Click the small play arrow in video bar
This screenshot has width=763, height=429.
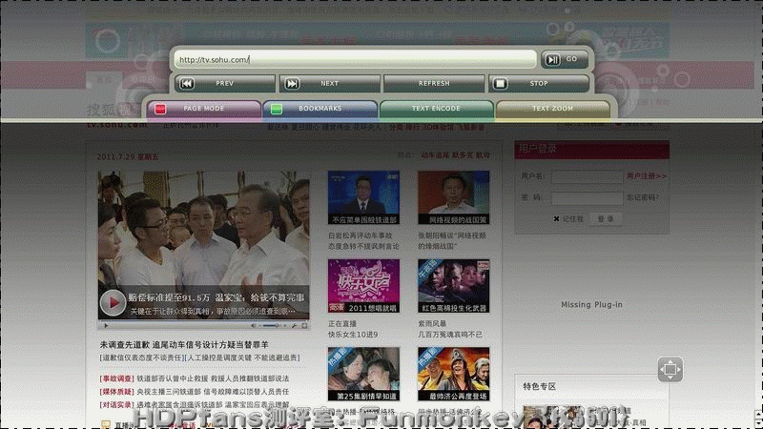tap(106, 325)
